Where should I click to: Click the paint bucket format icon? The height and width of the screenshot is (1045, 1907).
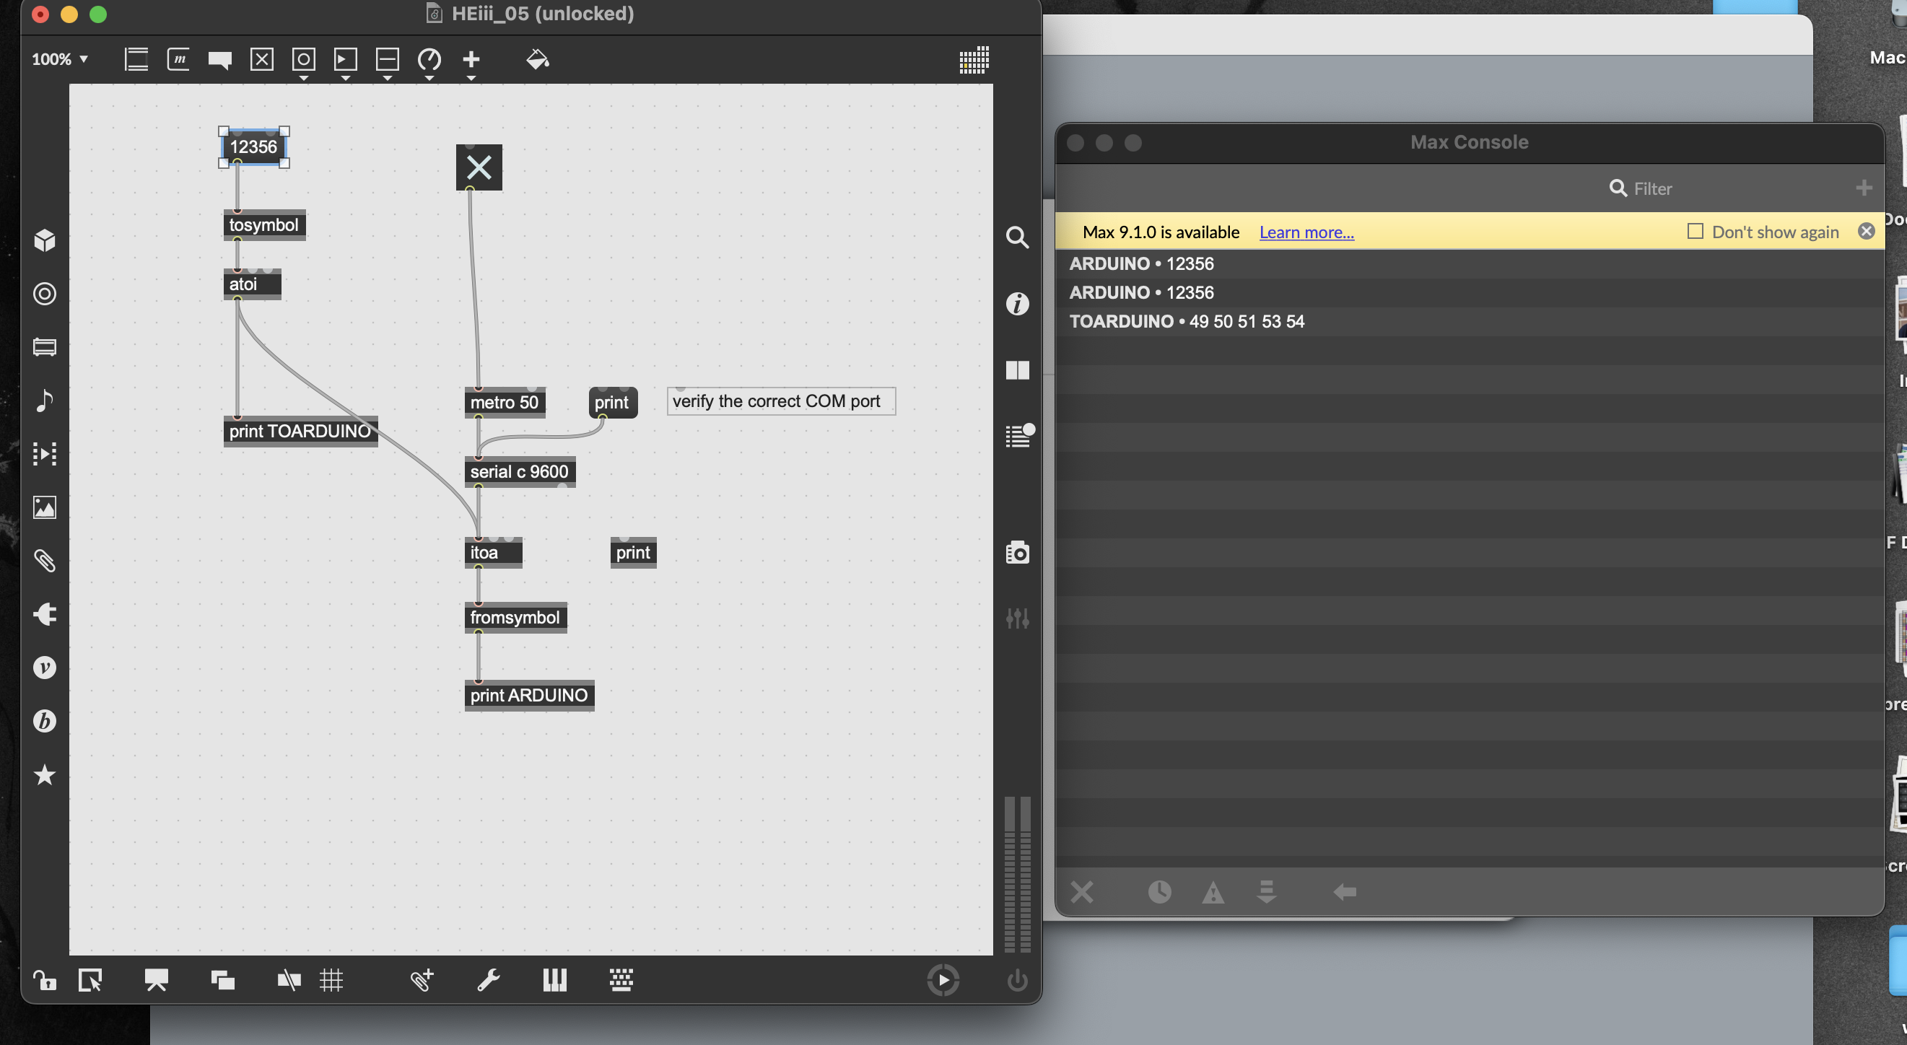(538, 59)
